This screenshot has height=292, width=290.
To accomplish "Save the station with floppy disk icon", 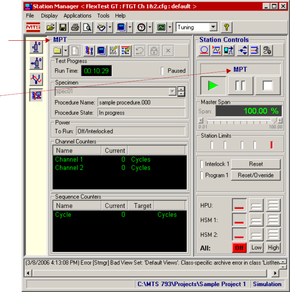I will (x=63, y=28).
